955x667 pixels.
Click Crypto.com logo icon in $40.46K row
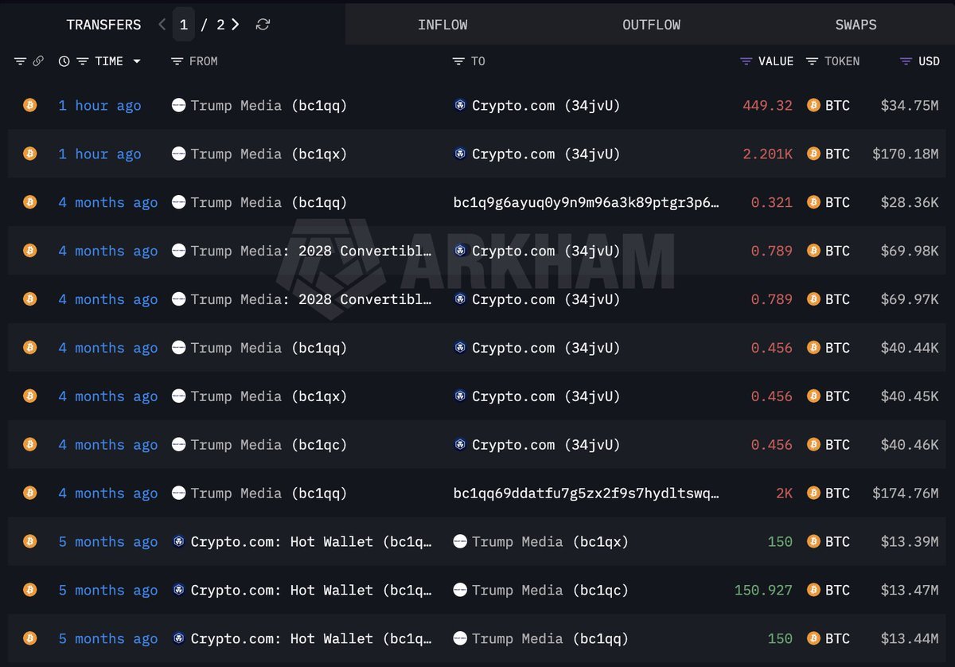click(x=460, y=444)
